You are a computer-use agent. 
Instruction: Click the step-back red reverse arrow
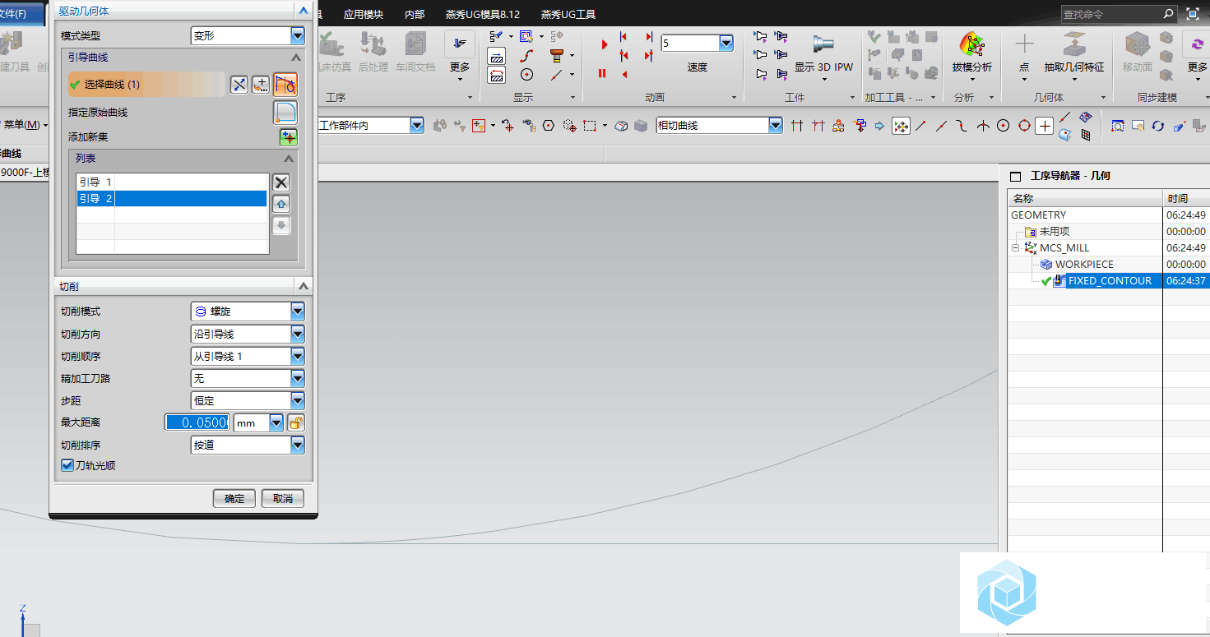pos(624,74)
